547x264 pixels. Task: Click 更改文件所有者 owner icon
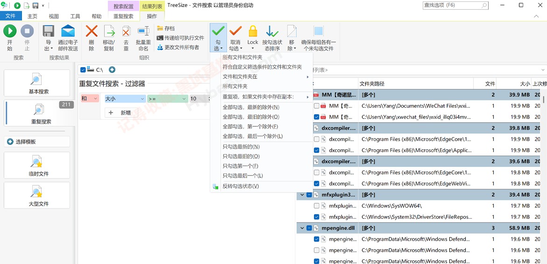pos(160,48)
